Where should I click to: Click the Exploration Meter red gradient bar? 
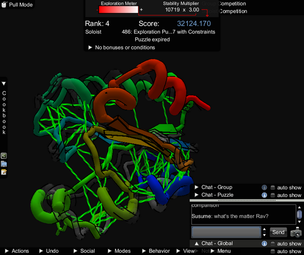tap(118, 10)
